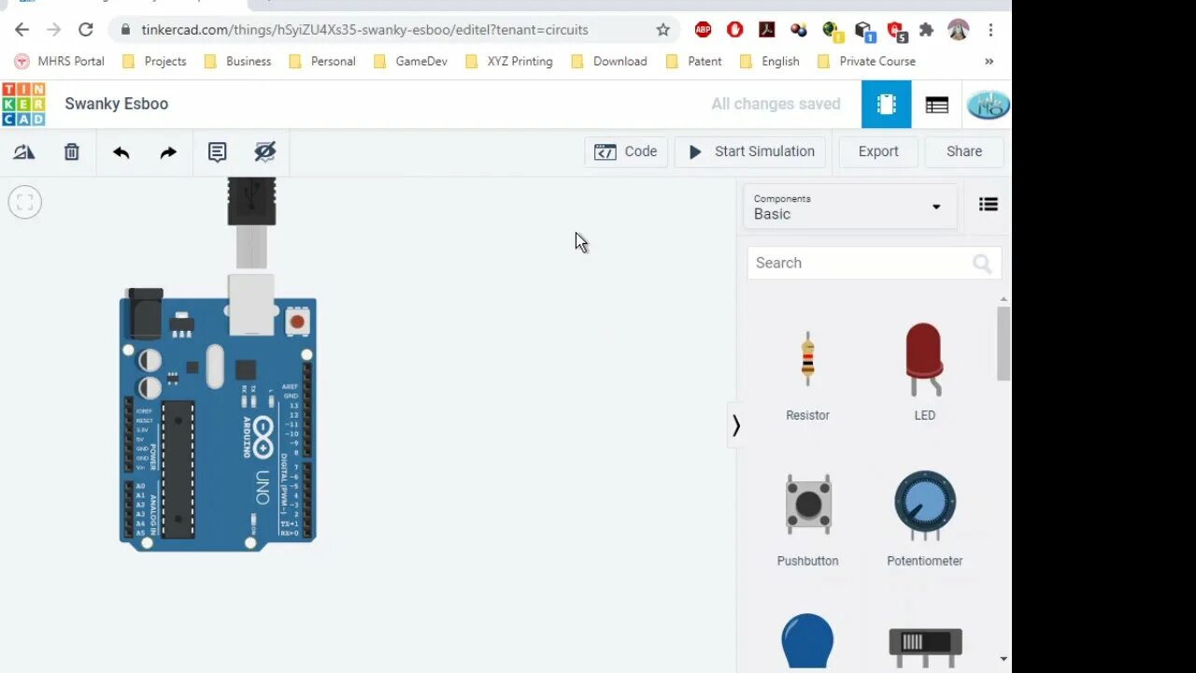1196x673 pixels.
Task: Expand more bookmarks chevron
Action: pos(989,61)
